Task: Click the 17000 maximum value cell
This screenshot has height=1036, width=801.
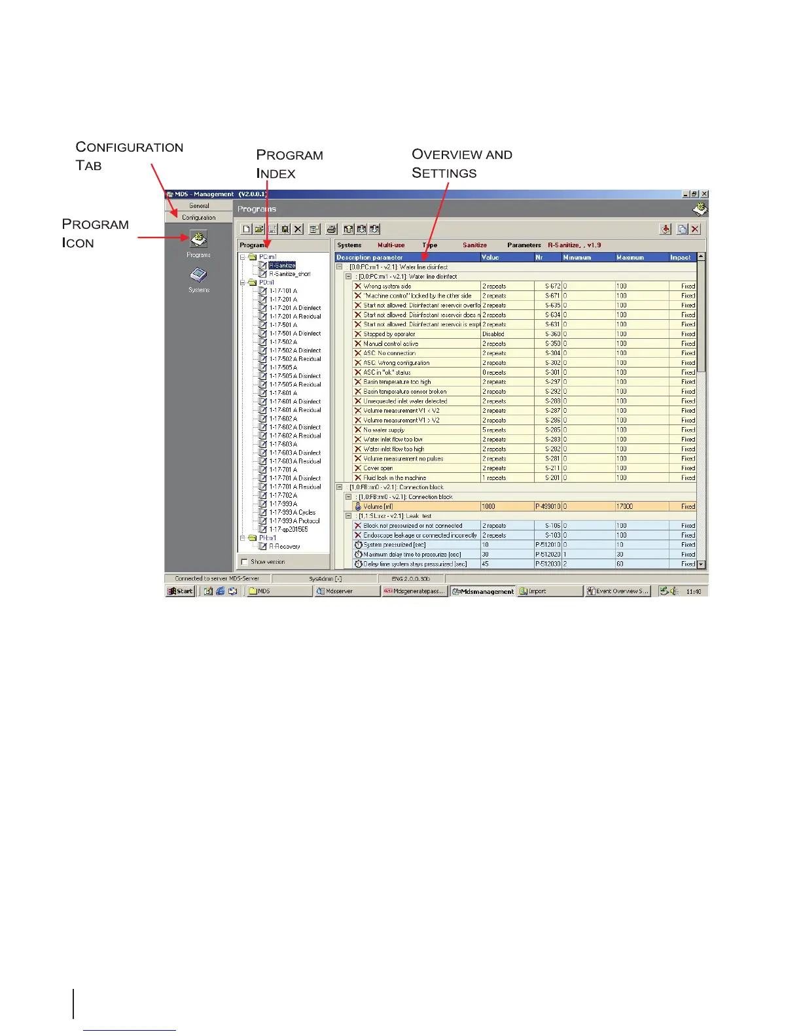Action: click(642, 506)
